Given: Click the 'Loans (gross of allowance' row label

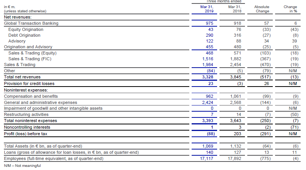Looking at the screenshot, I should 71,153.
